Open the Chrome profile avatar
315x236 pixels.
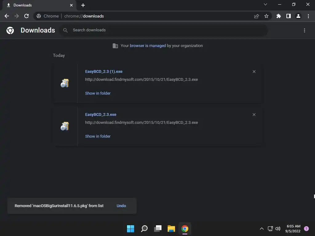tap(298, 16)
